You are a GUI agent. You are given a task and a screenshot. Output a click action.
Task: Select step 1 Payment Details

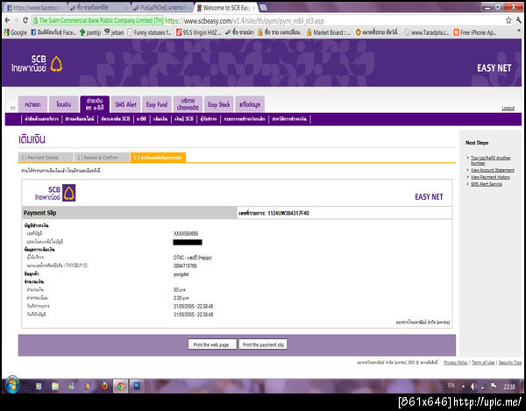pos(46,157)
